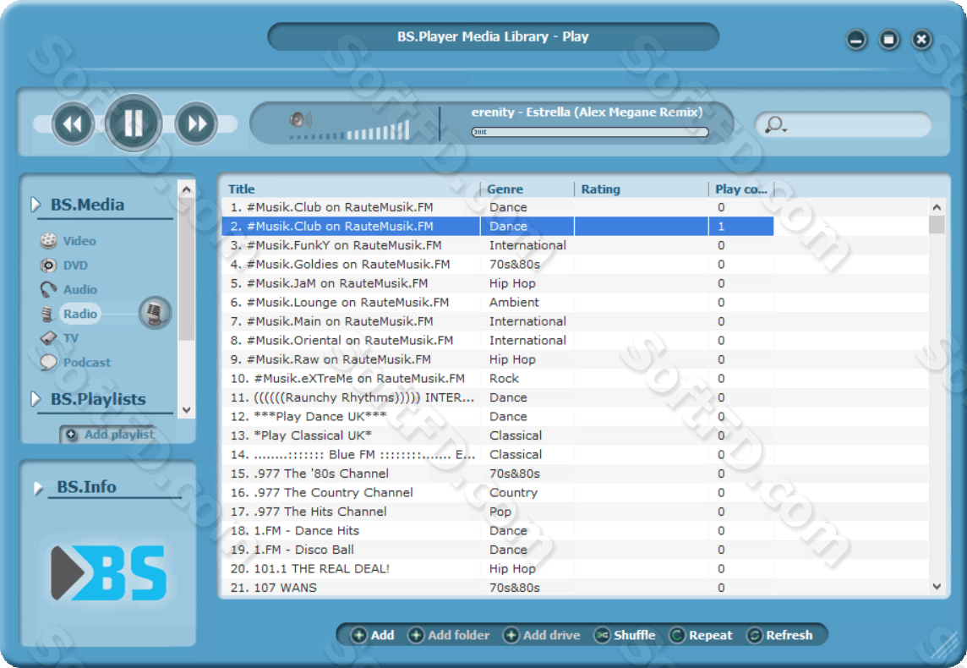Select station #Musik.Oriental on RauteMusik.FM
The image size is (967, 668).
(x=498, y=341)
